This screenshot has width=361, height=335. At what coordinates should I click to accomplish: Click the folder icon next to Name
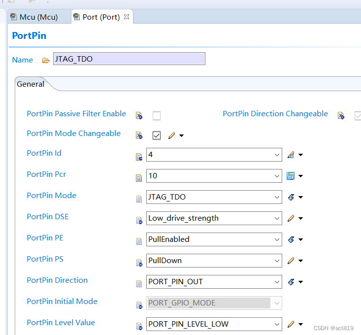(46, 60)
